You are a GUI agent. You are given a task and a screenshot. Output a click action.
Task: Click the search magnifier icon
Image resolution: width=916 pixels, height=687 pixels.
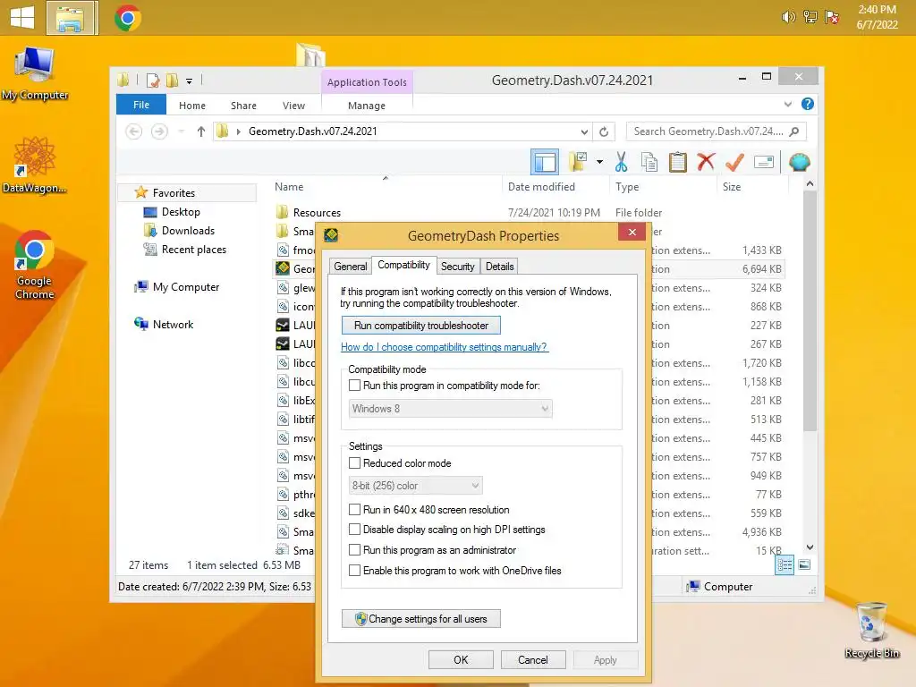tap(794, 131)
